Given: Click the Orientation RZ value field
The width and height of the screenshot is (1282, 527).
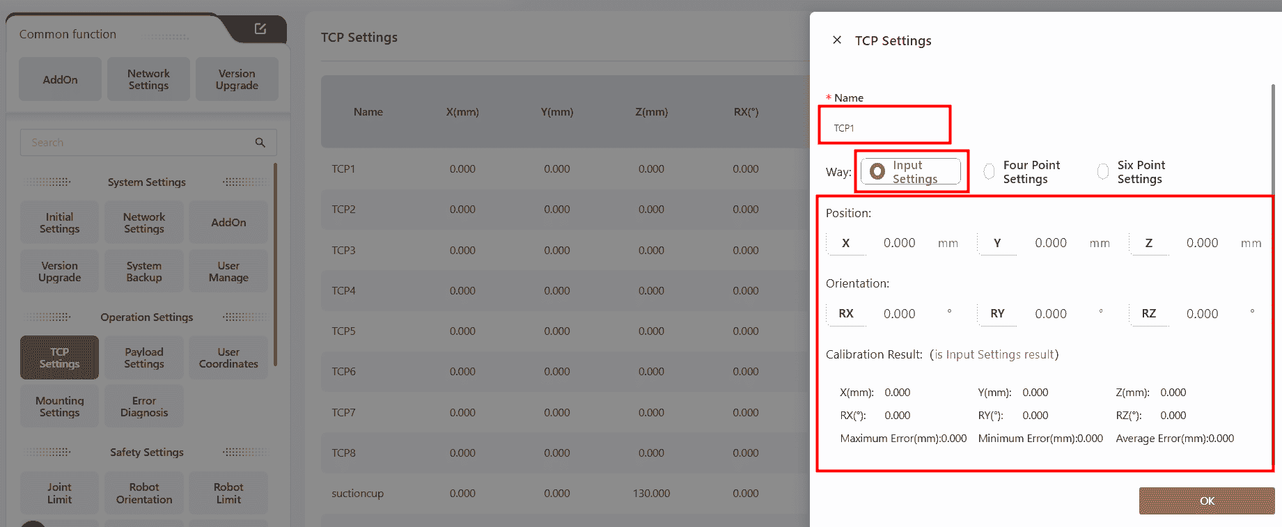Looking at the screenshot, I should point(1202,314).
